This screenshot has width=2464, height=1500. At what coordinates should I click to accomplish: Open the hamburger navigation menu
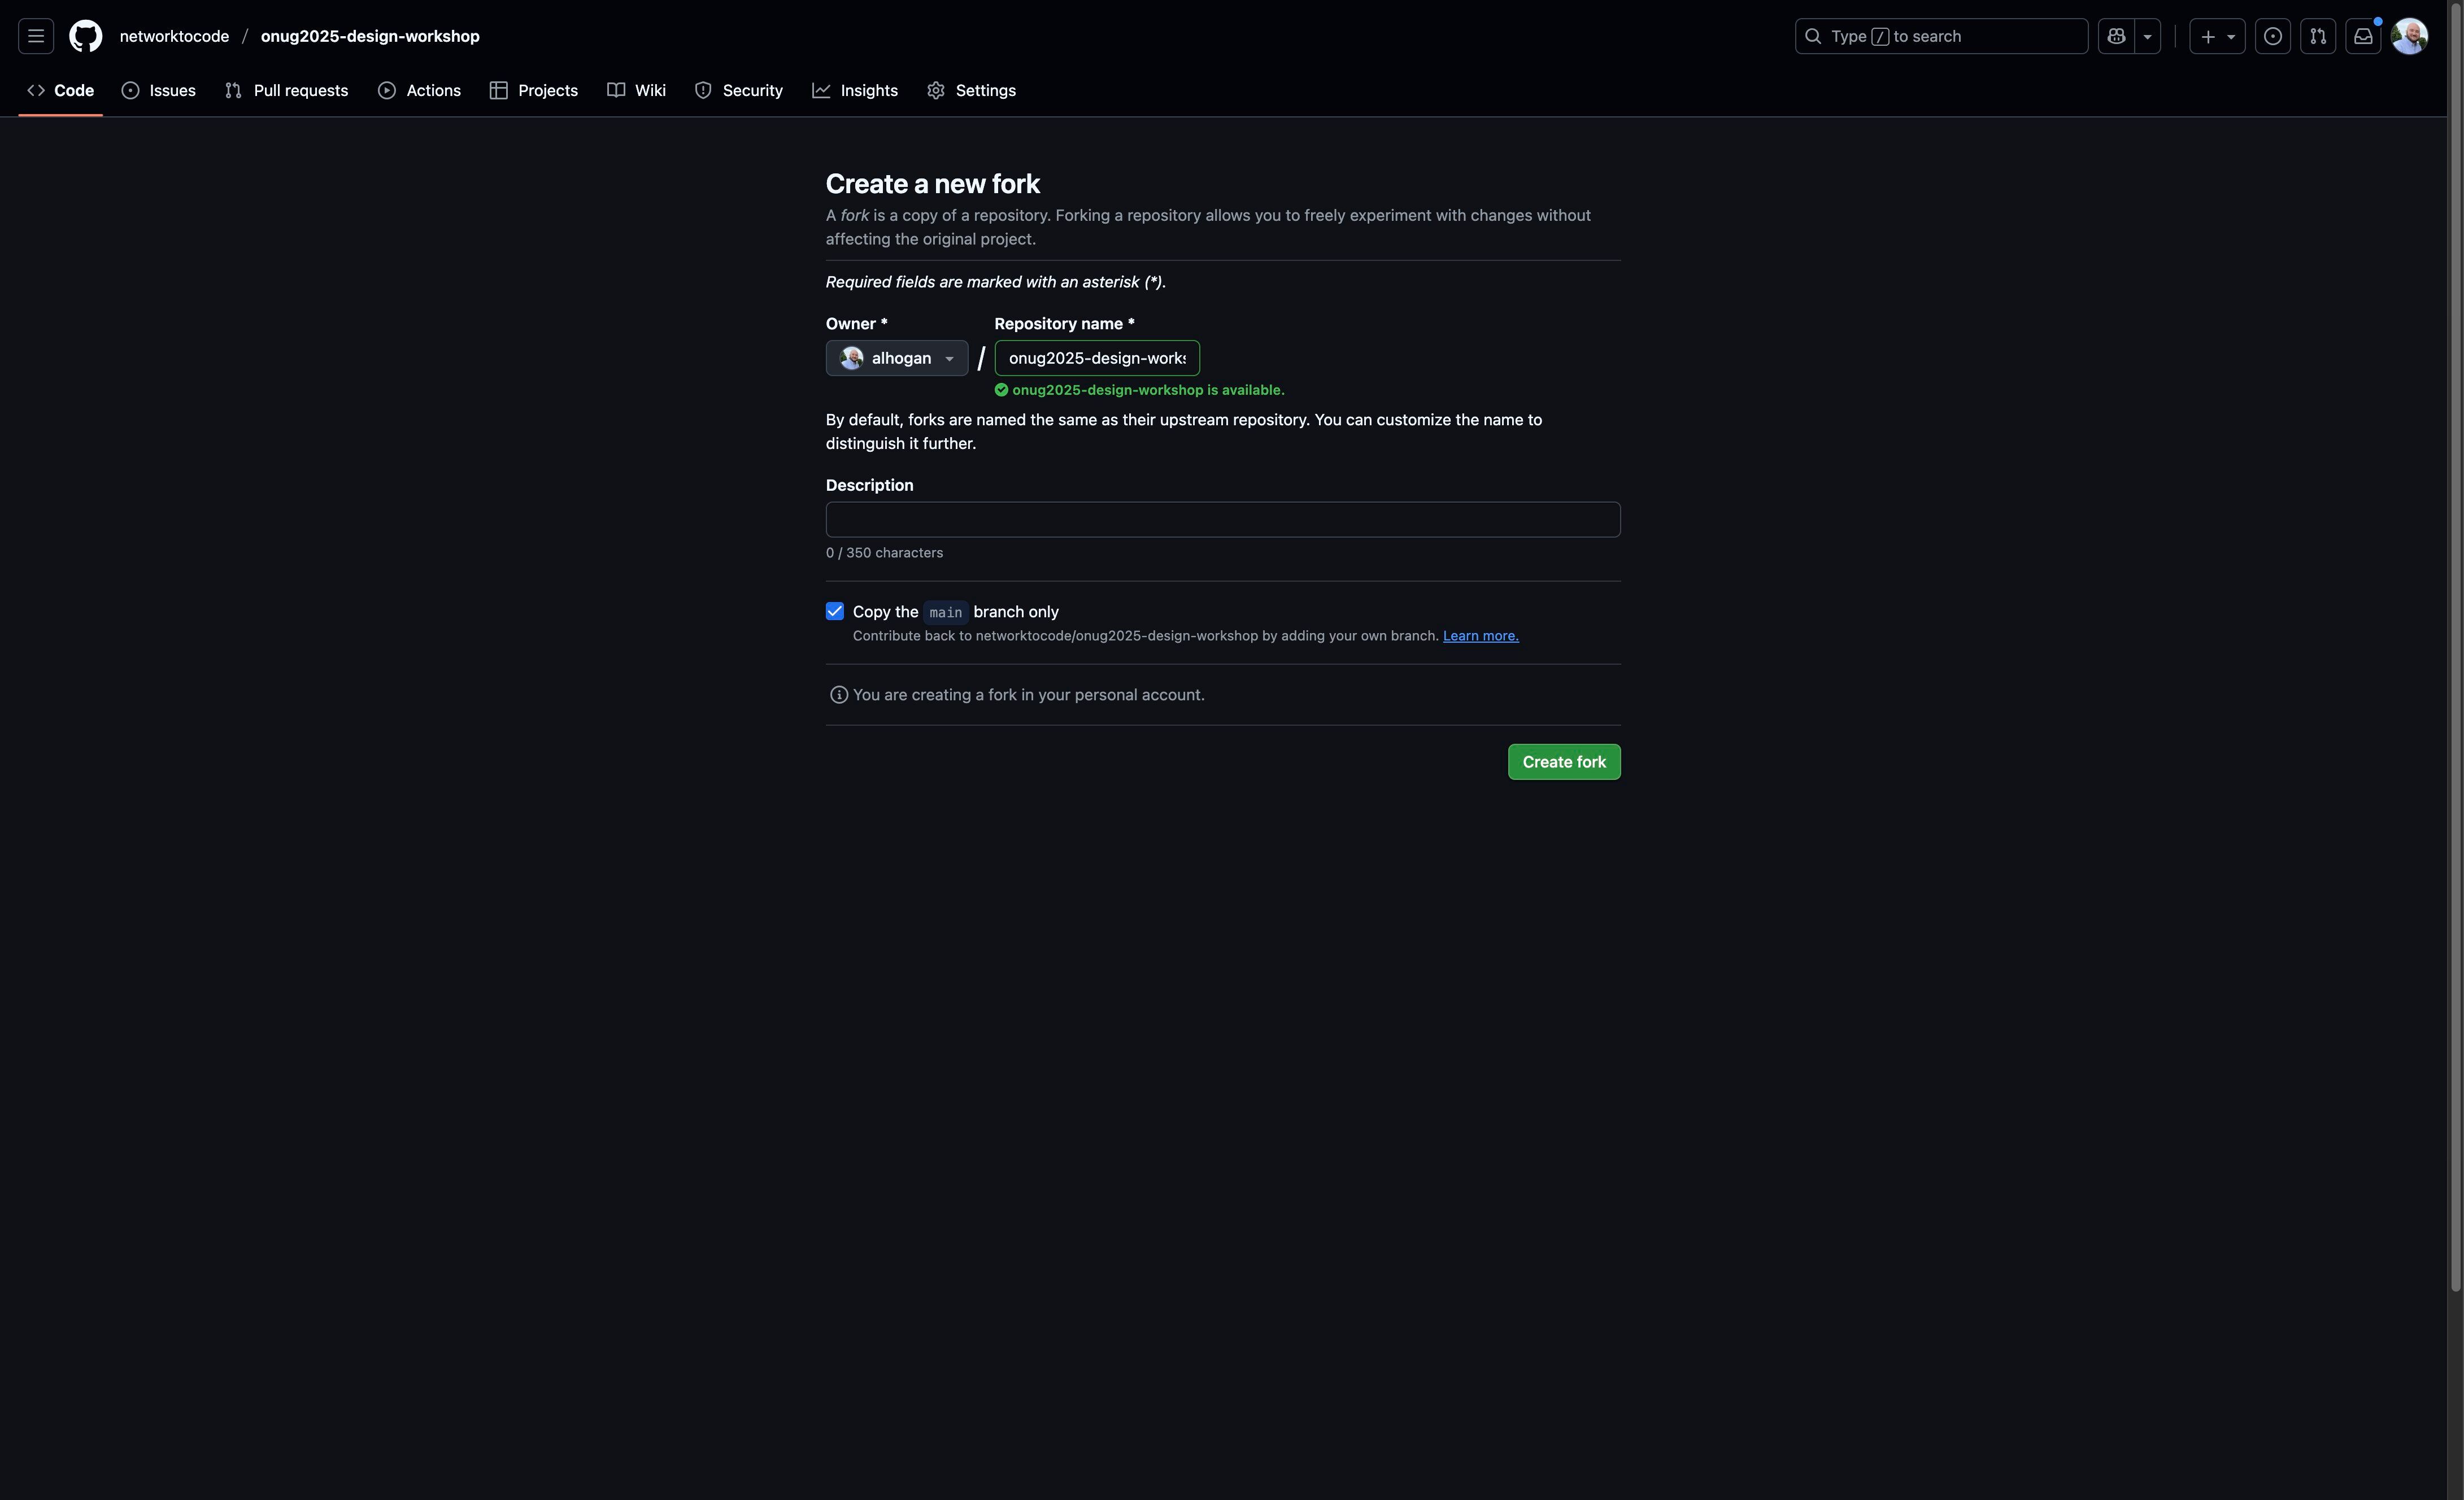[36, 36]
